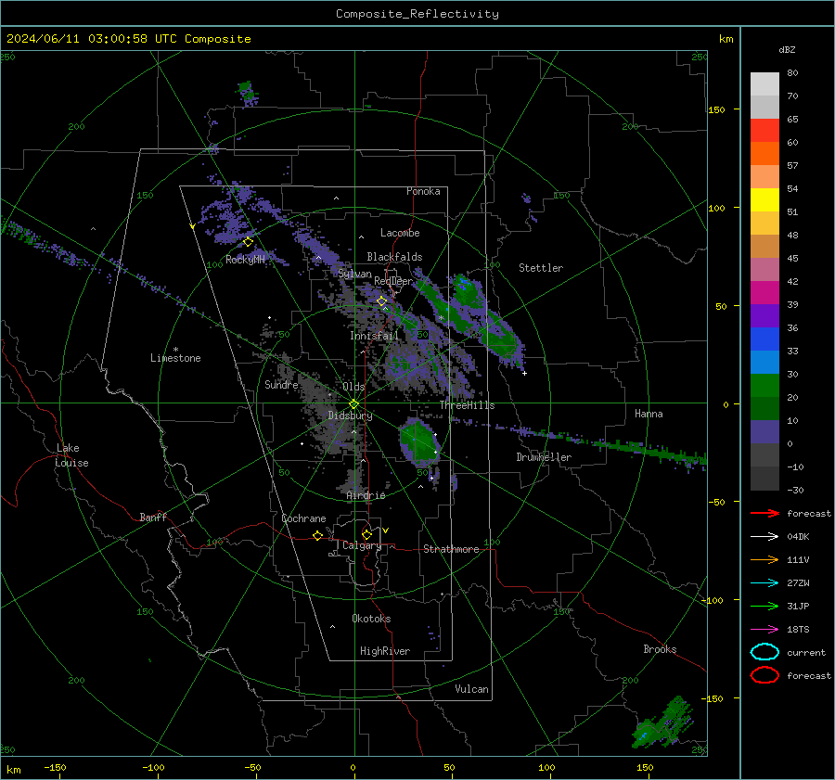Click the Lake Louise label
This screenshot has width=835, height=780.
[x=71, y=455]
